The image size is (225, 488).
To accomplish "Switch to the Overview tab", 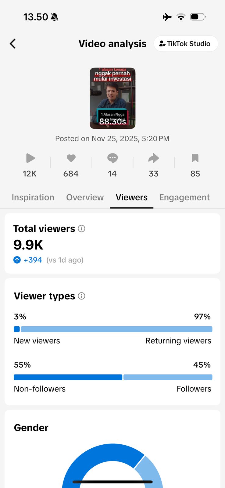I will (85, 197).
